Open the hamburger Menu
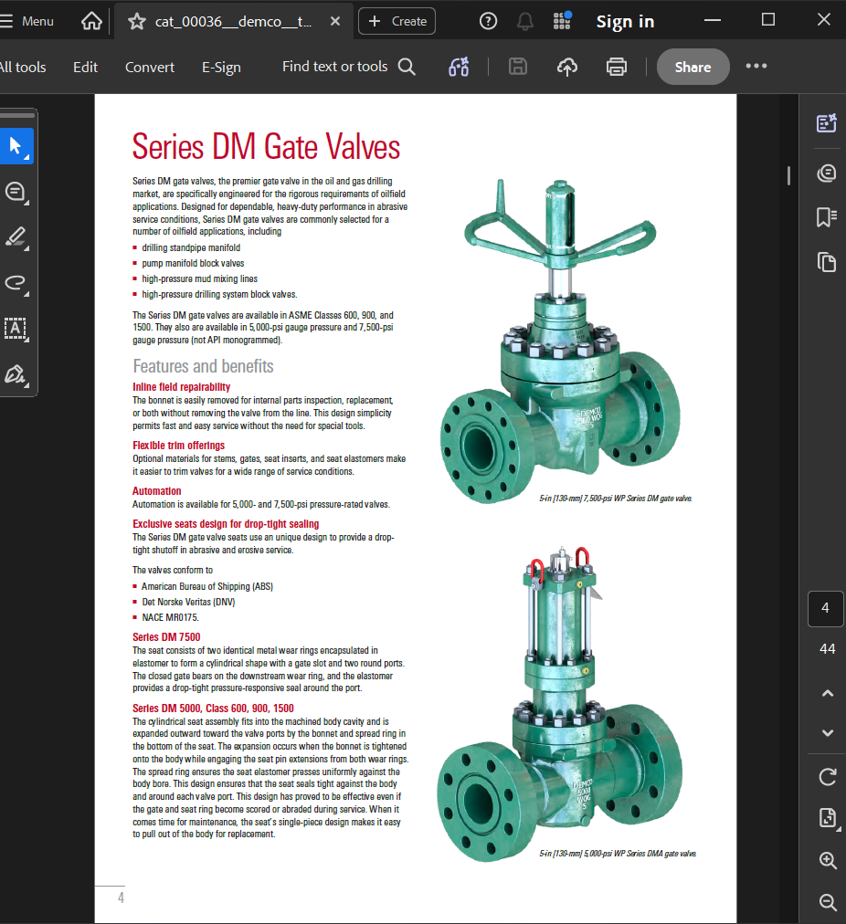846x924 pixels. [26, 21]
